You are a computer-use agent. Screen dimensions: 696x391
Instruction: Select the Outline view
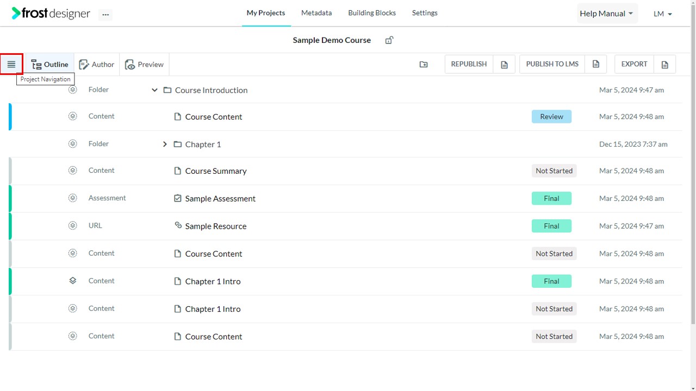click(x=50, y=65)
